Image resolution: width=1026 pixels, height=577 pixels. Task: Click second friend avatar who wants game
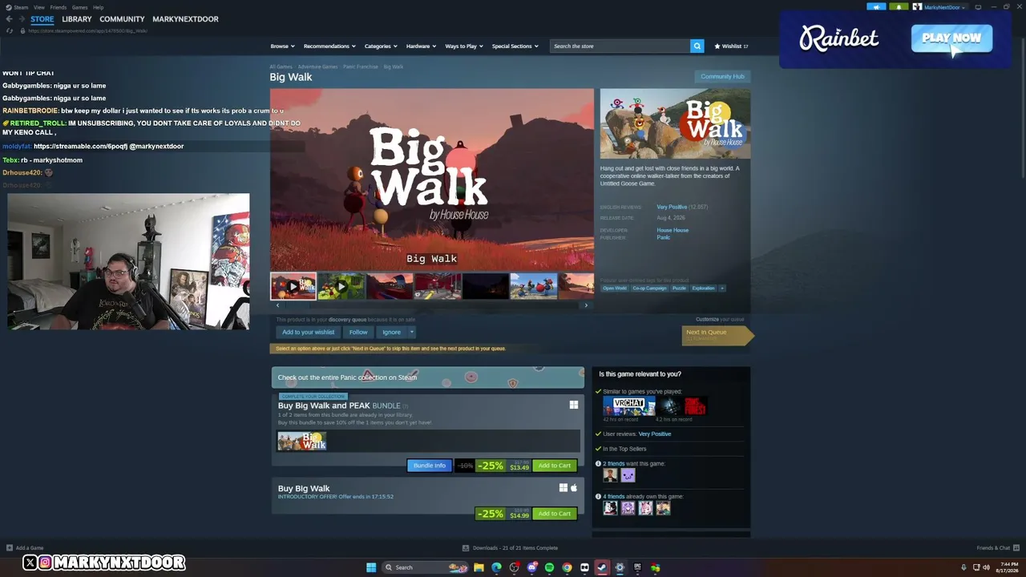(628, 475)
